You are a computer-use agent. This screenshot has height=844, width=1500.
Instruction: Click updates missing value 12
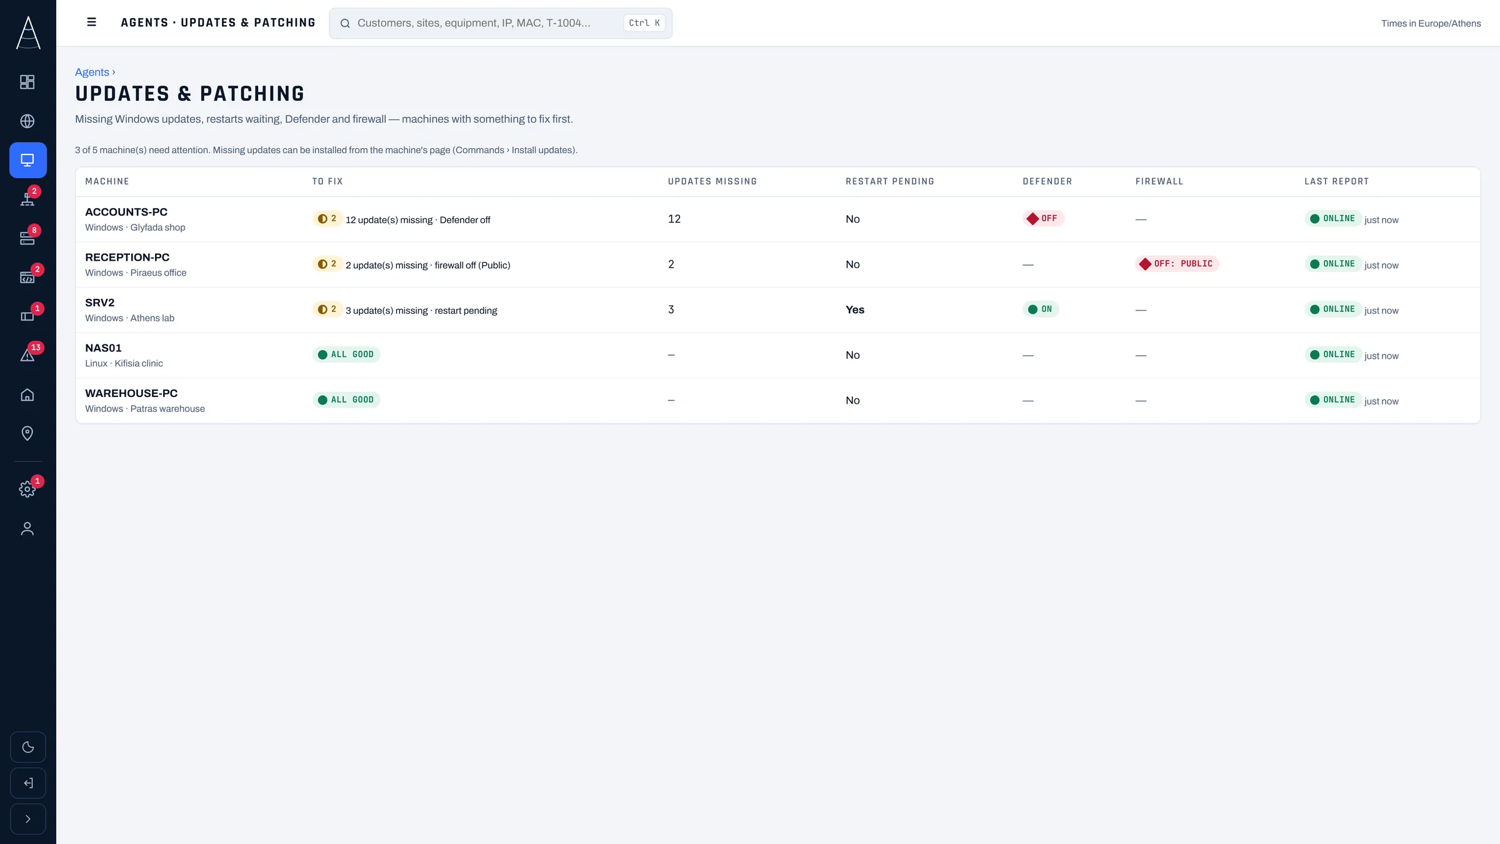pyautogui.click(x=674, y=219)
